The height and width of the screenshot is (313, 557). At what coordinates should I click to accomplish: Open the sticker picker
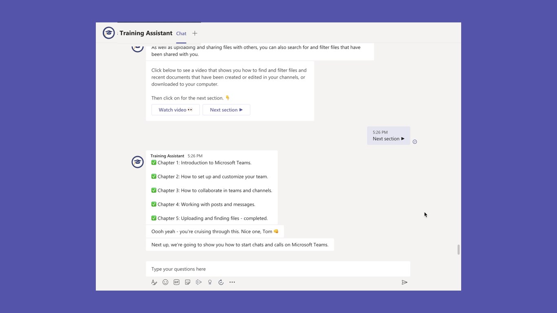coord(188,282)
